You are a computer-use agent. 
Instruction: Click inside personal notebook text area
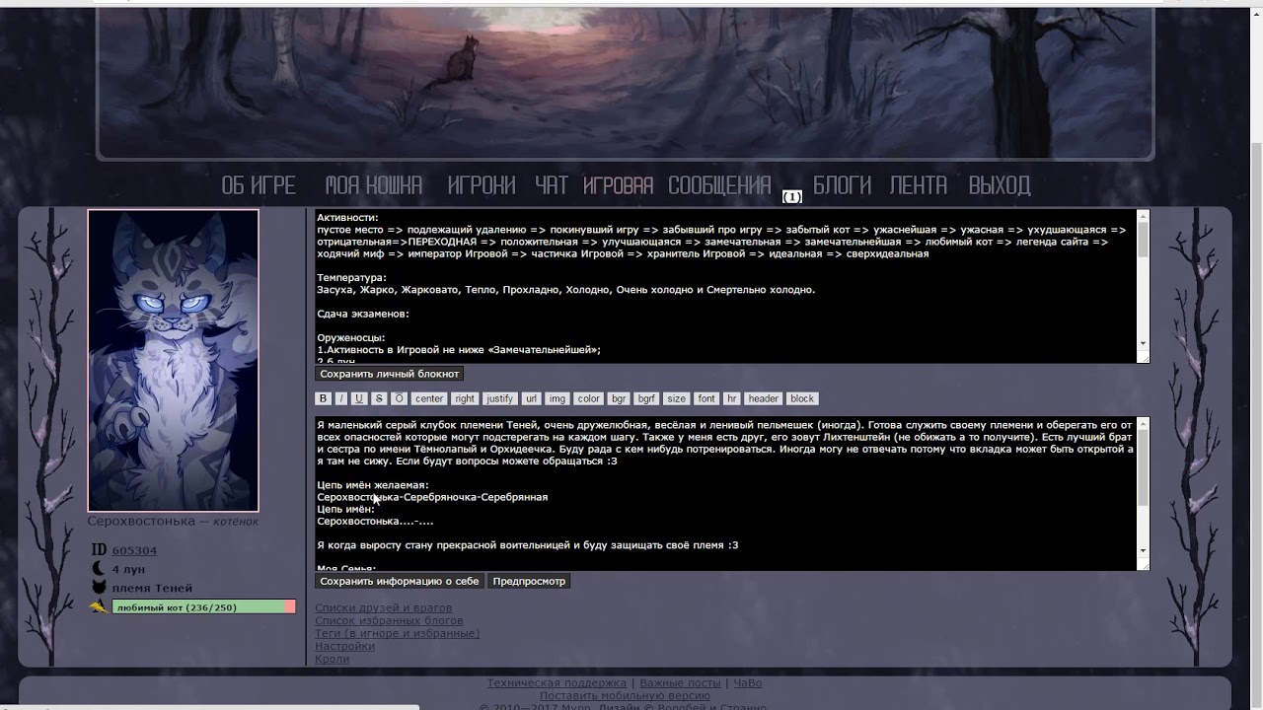[725, 286]
